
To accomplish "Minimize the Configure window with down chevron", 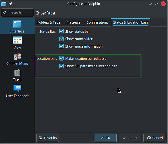I will coord(150,4).
